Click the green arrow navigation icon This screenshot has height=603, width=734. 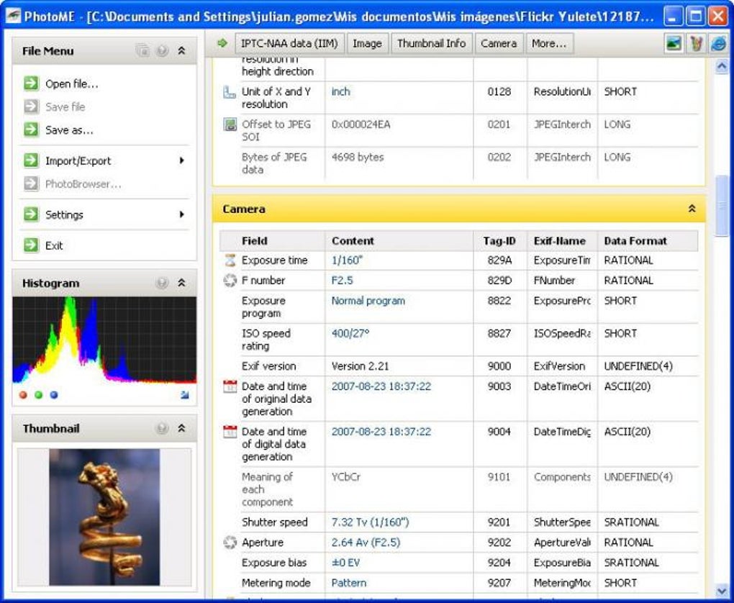tap(222, 43)
